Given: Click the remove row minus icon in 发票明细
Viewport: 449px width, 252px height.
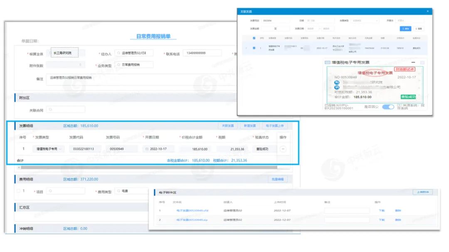Looking at the screenshot, I should pyautogui.click(x=283, y=149).
